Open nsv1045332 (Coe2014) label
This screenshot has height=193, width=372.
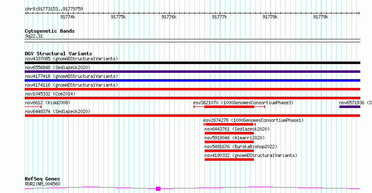click(50, 94)
